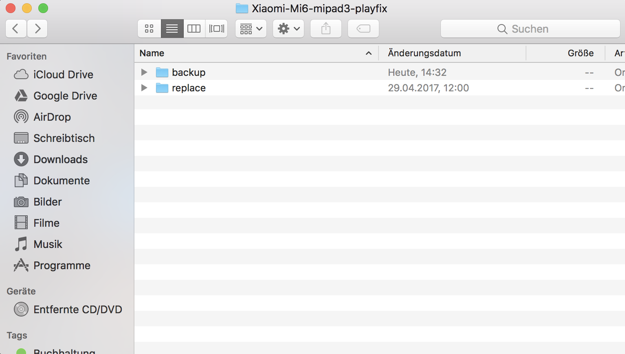The height and width of the screenshot is (354, 625).
Task: Open the arrange items dropdown
Action: click(x=251, y=29)
